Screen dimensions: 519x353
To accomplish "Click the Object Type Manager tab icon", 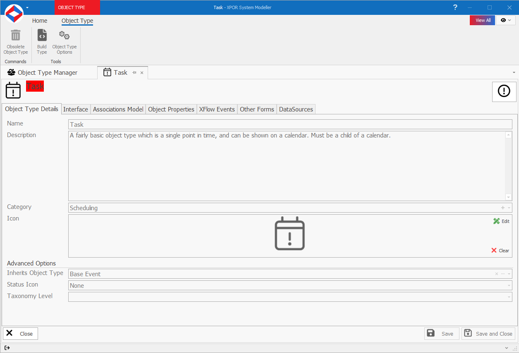I will (11, 72).
